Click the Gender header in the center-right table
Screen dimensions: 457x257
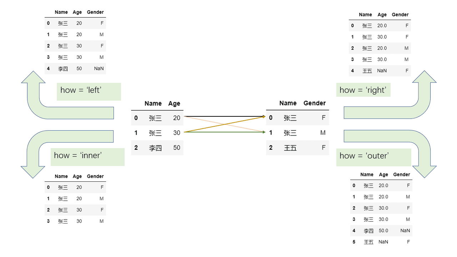[x=315, y=103]
